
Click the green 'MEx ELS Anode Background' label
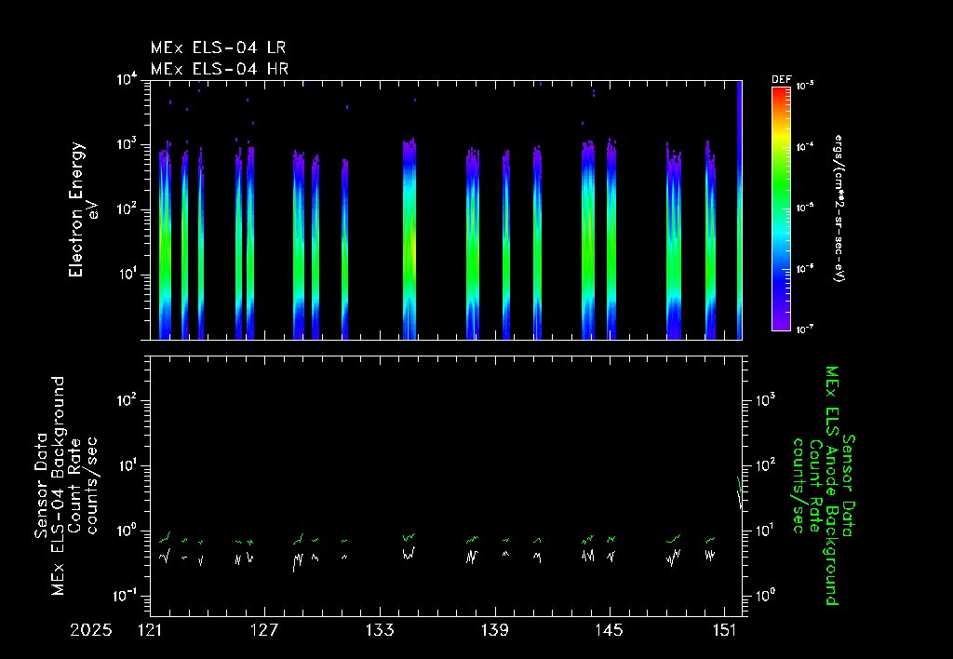(831, 486)
